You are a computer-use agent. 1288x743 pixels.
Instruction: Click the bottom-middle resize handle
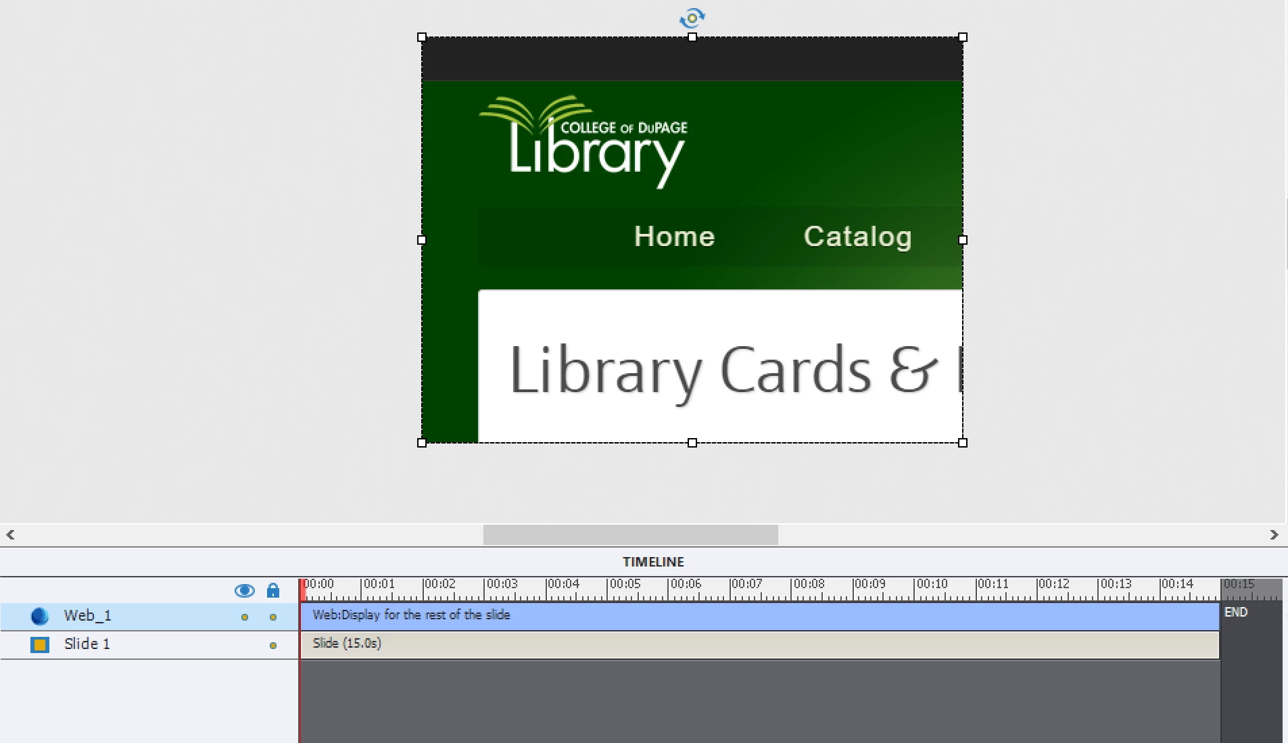point(692,443)
